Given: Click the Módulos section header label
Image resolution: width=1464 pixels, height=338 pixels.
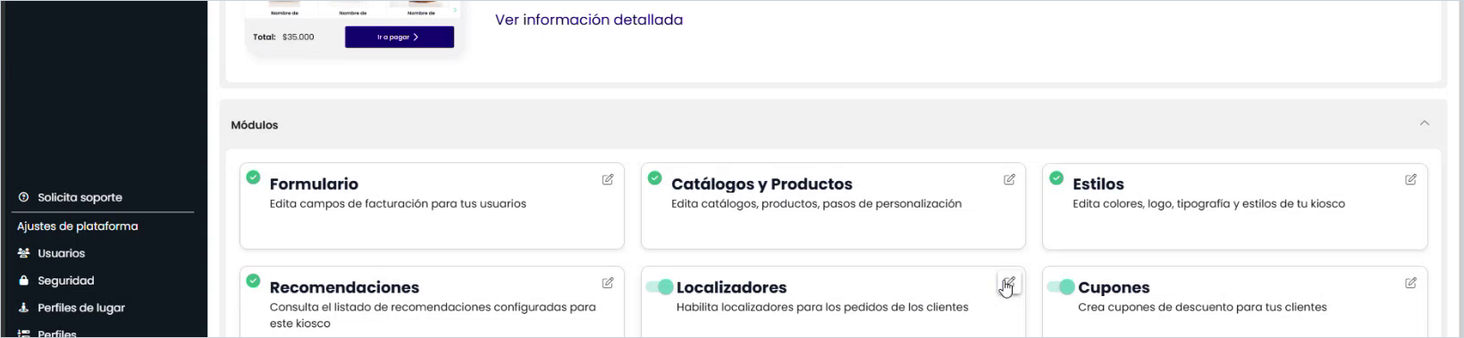Looking at the screenshot, I should pyautogui.click(x=255, y=125).
